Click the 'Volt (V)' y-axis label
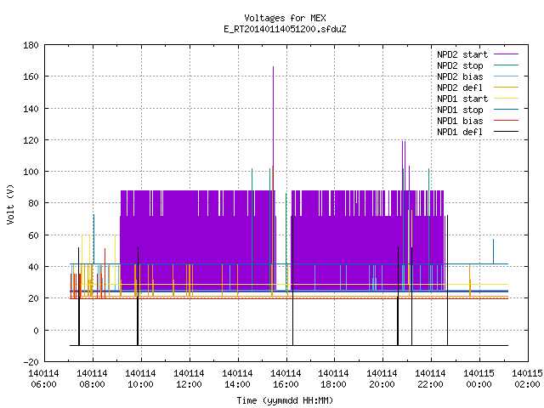 click(10, 205)
